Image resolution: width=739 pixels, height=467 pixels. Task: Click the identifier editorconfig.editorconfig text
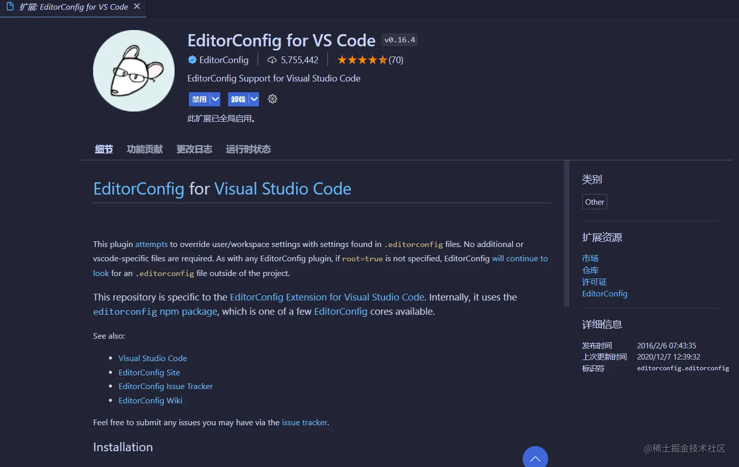coord(683,368)
